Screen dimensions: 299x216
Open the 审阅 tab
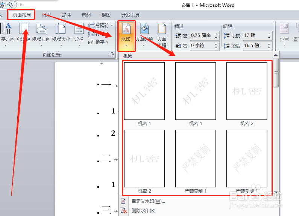(86, 15)
